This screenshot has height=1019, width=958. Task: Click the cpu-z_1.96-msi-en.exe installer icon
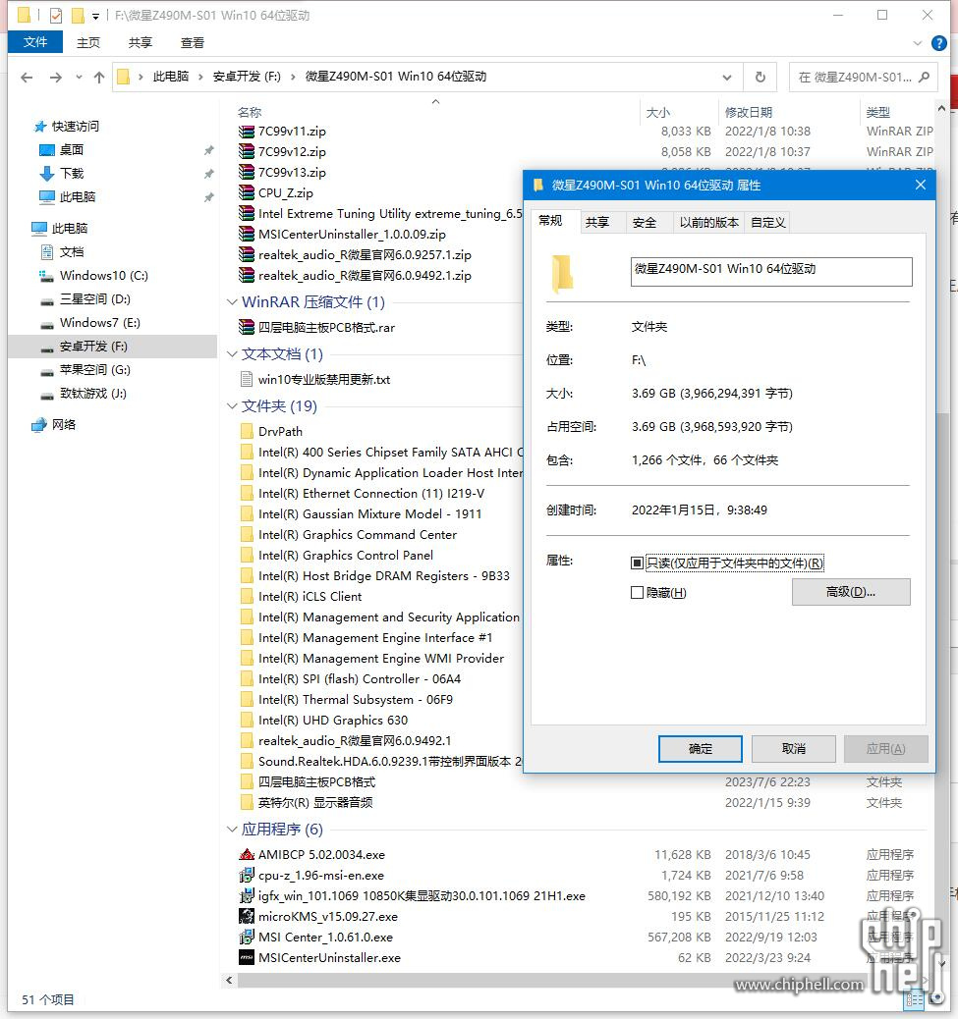(247, 876)
